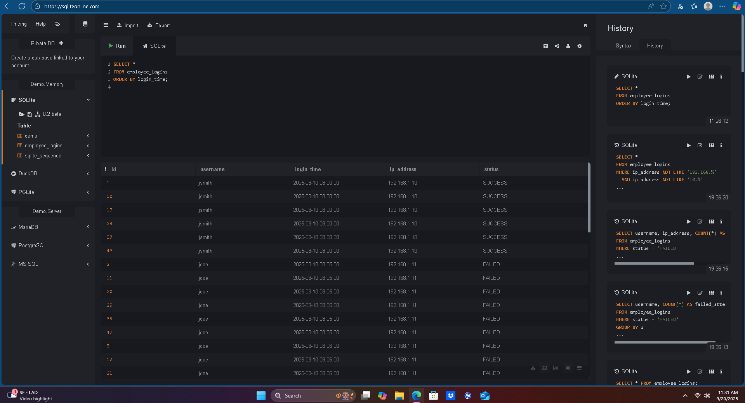Collapse the SQLite database section
The image size is (745, 403).
coord(88,100)
